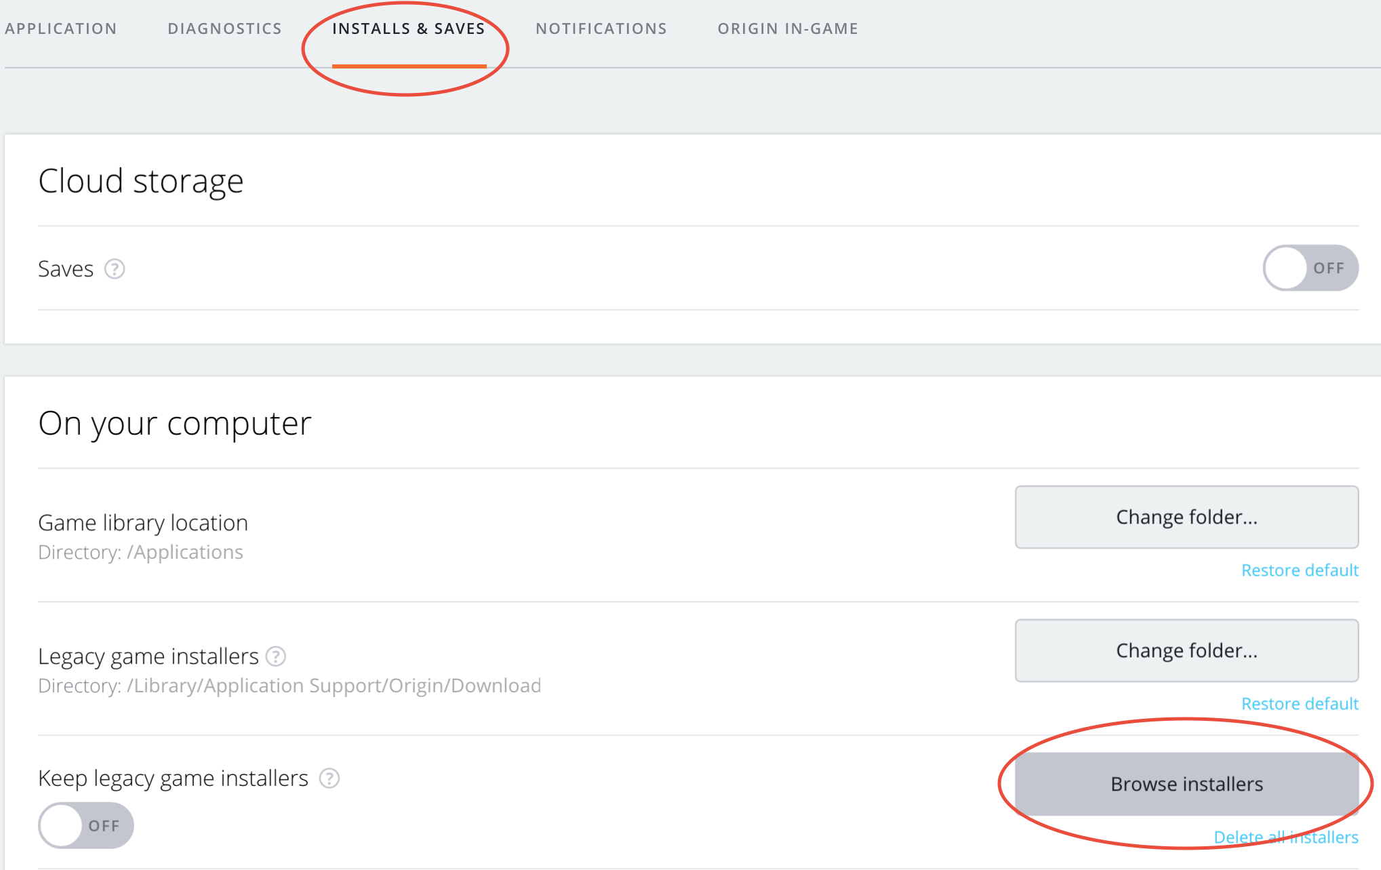Screen dimensions: 1381x870
Task: Switch to the Diagnostics tab
Action: tap(224, 28)
